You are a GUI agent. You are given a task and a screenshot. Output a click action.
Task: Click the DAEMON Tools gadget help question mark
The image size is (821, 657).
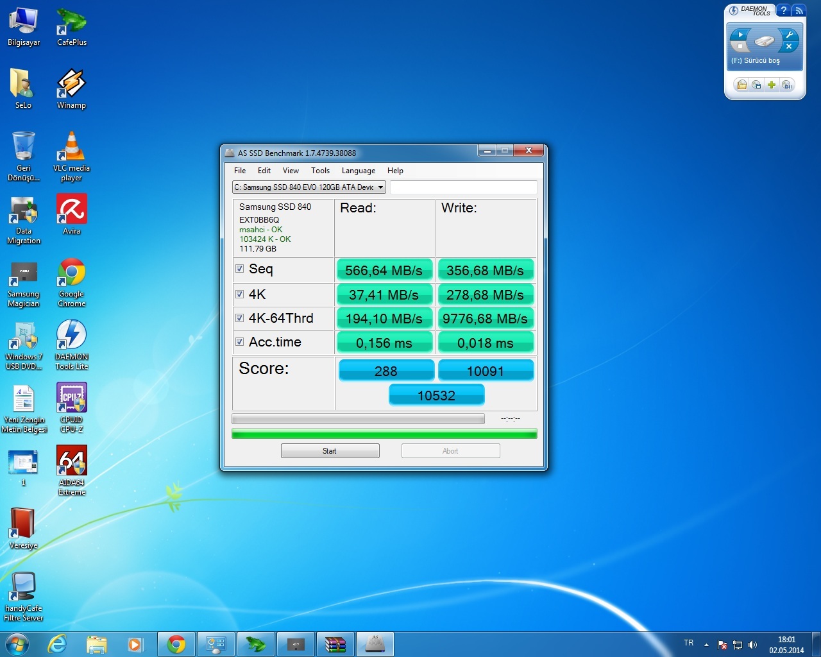coord(783,11)
